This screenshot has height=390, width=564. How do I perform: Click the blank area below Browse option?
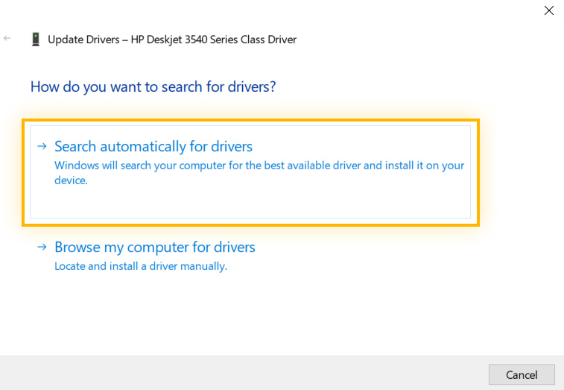coord(252,313)
